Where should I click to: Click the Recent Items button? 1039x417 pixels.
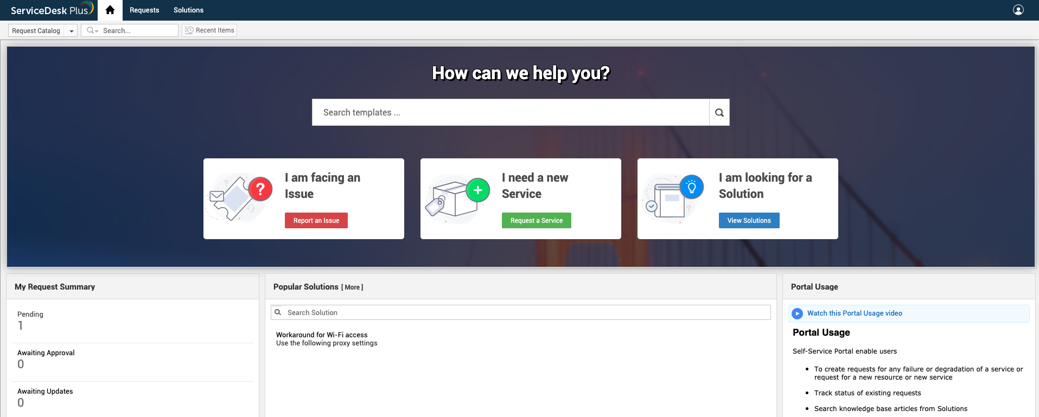209,30
